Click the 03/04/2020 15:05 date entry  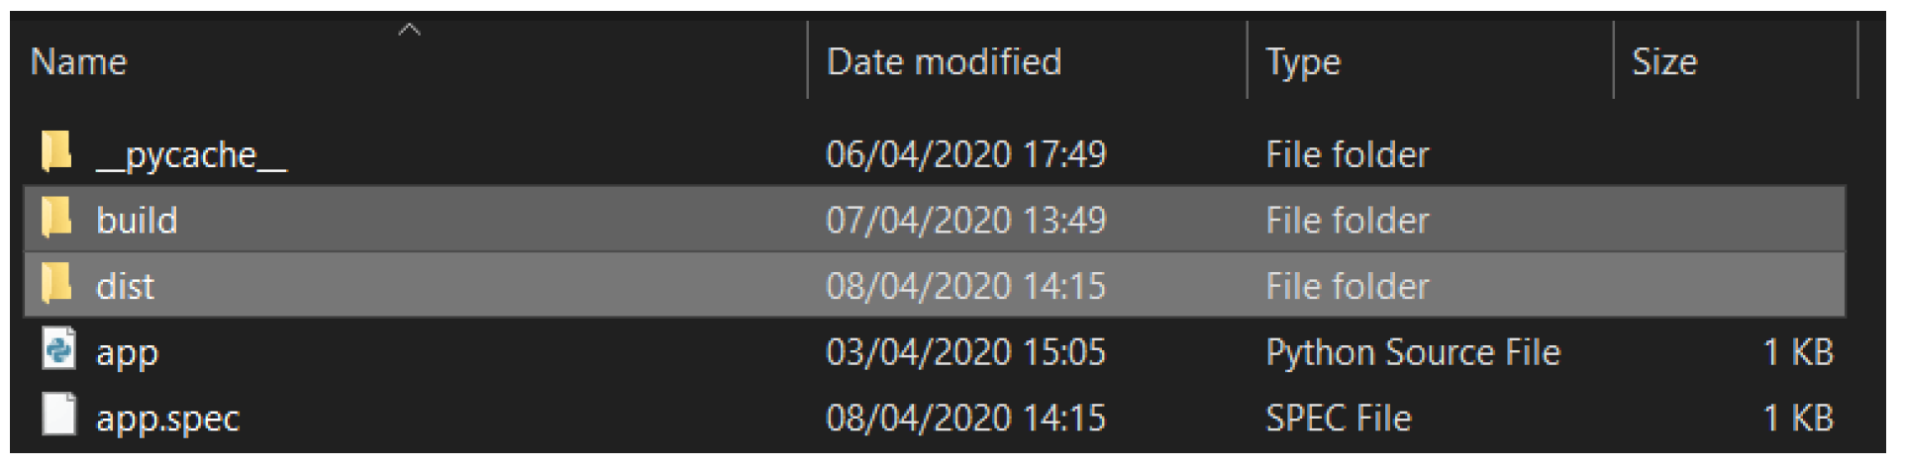coord(965,353)
